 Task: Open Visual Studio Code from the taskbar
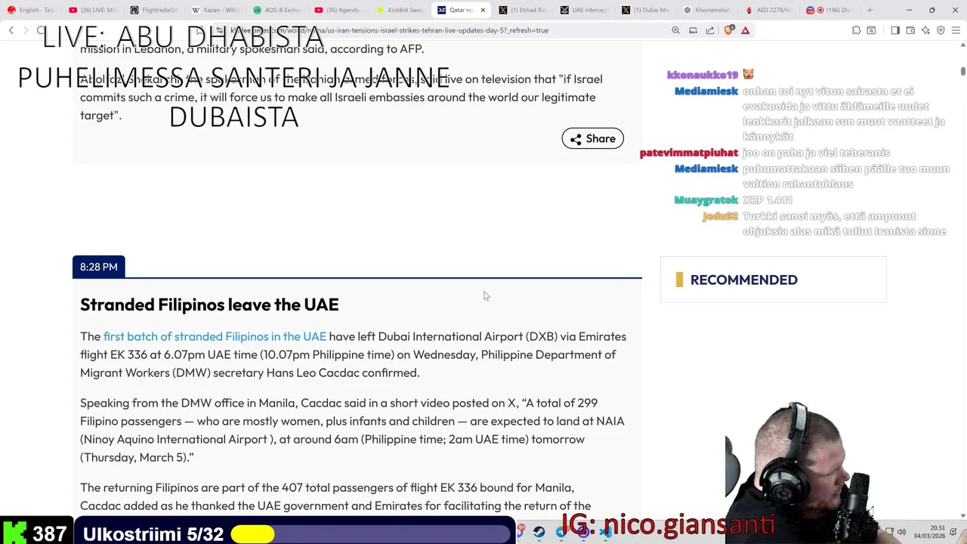605,532
